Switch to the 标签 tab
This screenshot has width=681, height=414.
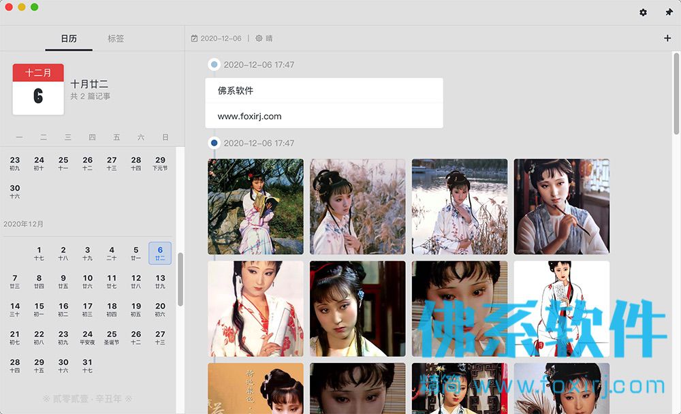coord(116,39)
